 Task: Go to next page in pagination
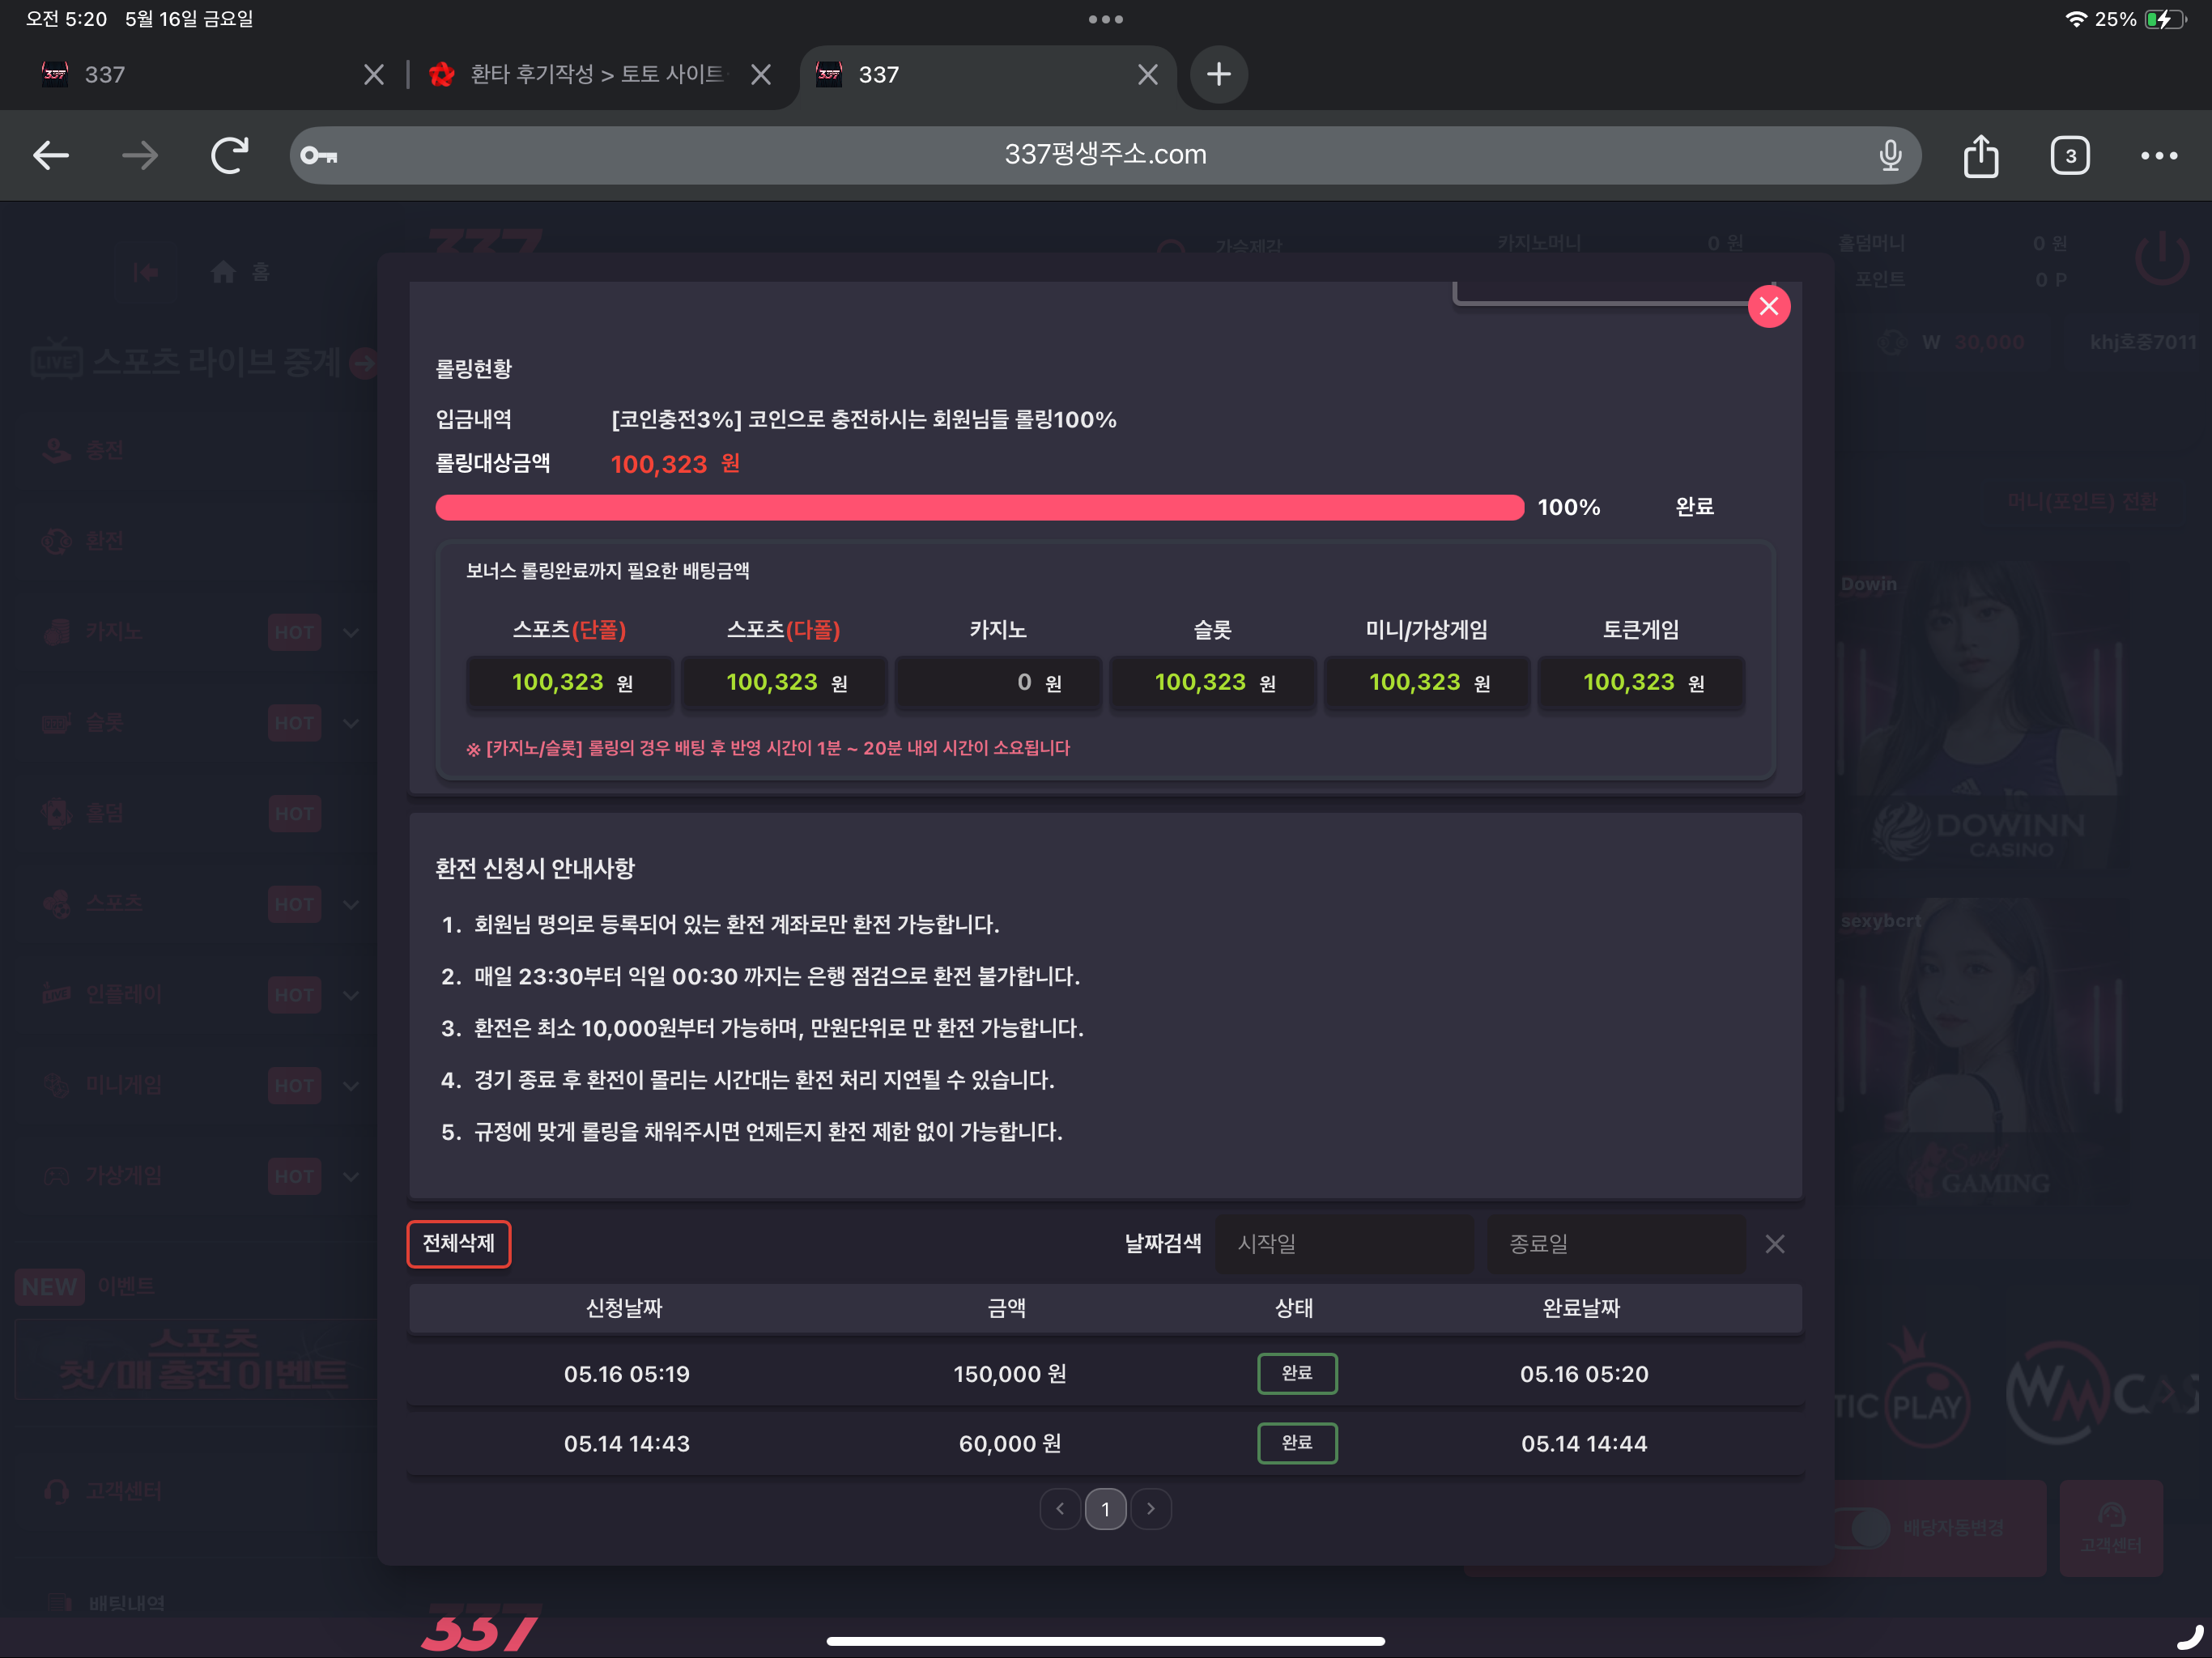(1151, 1508)
